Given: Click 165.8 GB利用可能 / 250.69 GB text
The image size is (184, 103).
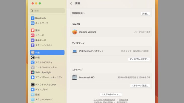Looking at the screenshot, I should pos(134,77).
